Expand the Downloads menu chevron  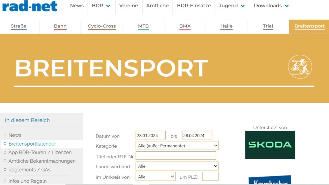tap(287, 6)
